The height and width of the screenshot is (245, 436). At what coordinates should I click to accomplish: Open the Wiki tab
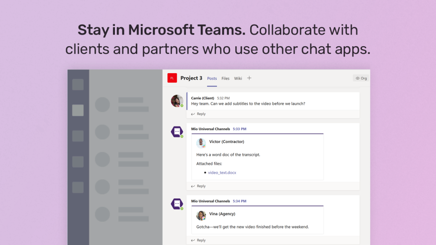tap(238, 78)
